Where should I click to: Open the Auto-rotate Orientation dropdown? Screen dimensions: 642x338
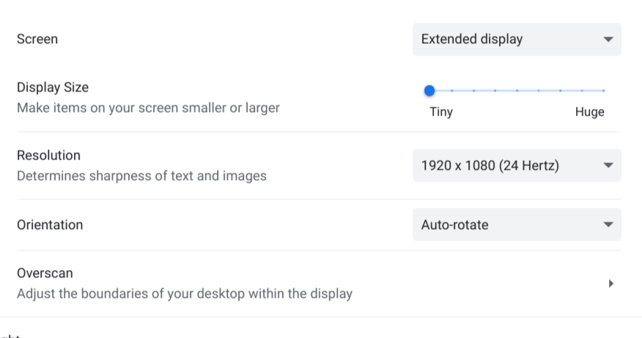pos(517,225)
